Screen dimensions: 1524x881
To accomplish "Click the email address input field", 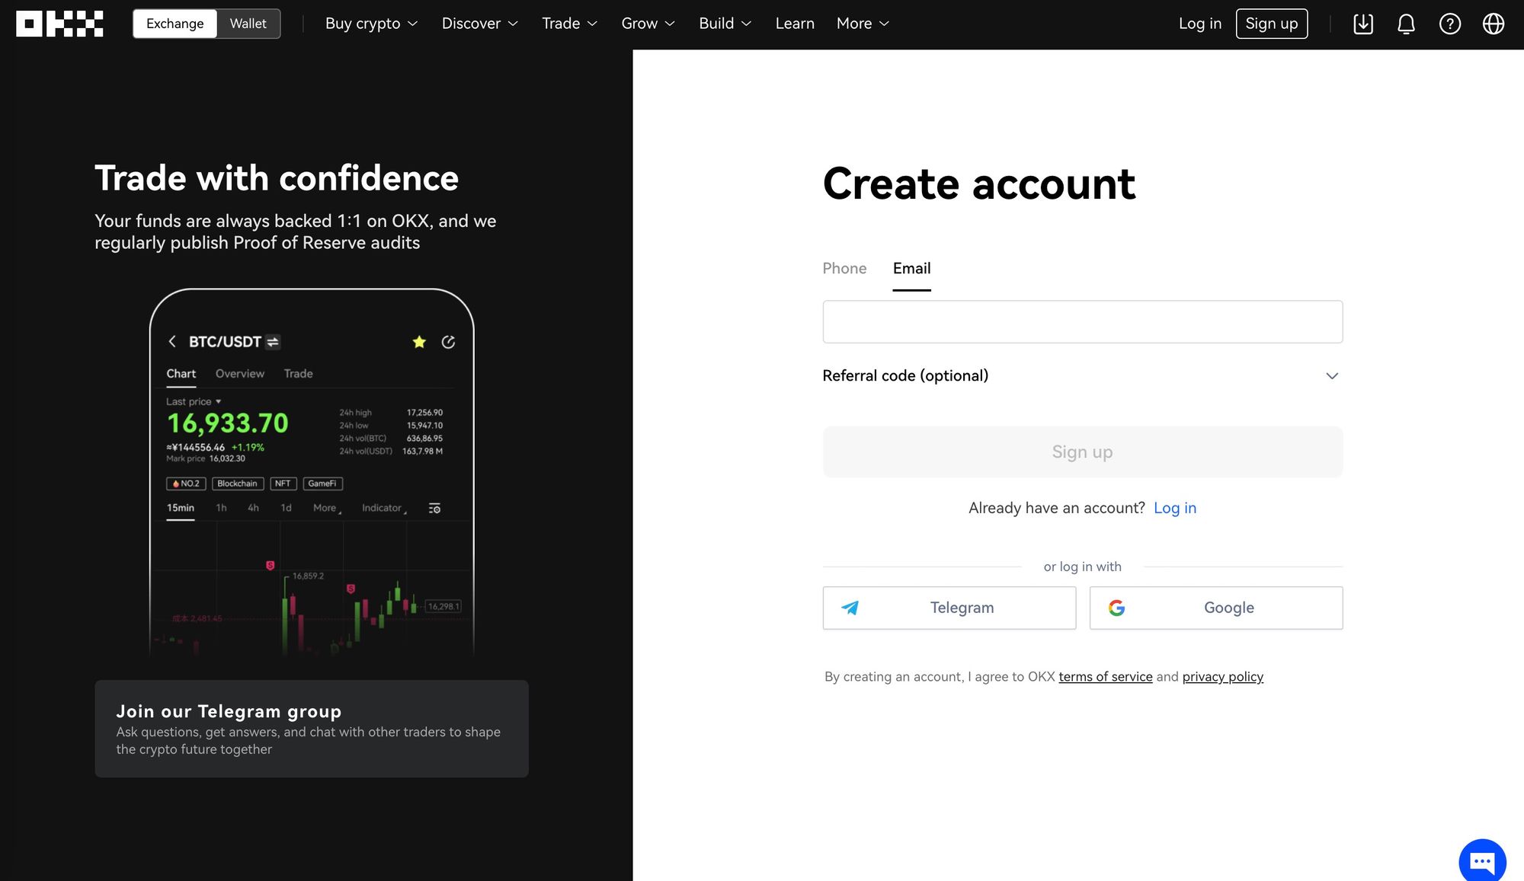I will 1082,321.
